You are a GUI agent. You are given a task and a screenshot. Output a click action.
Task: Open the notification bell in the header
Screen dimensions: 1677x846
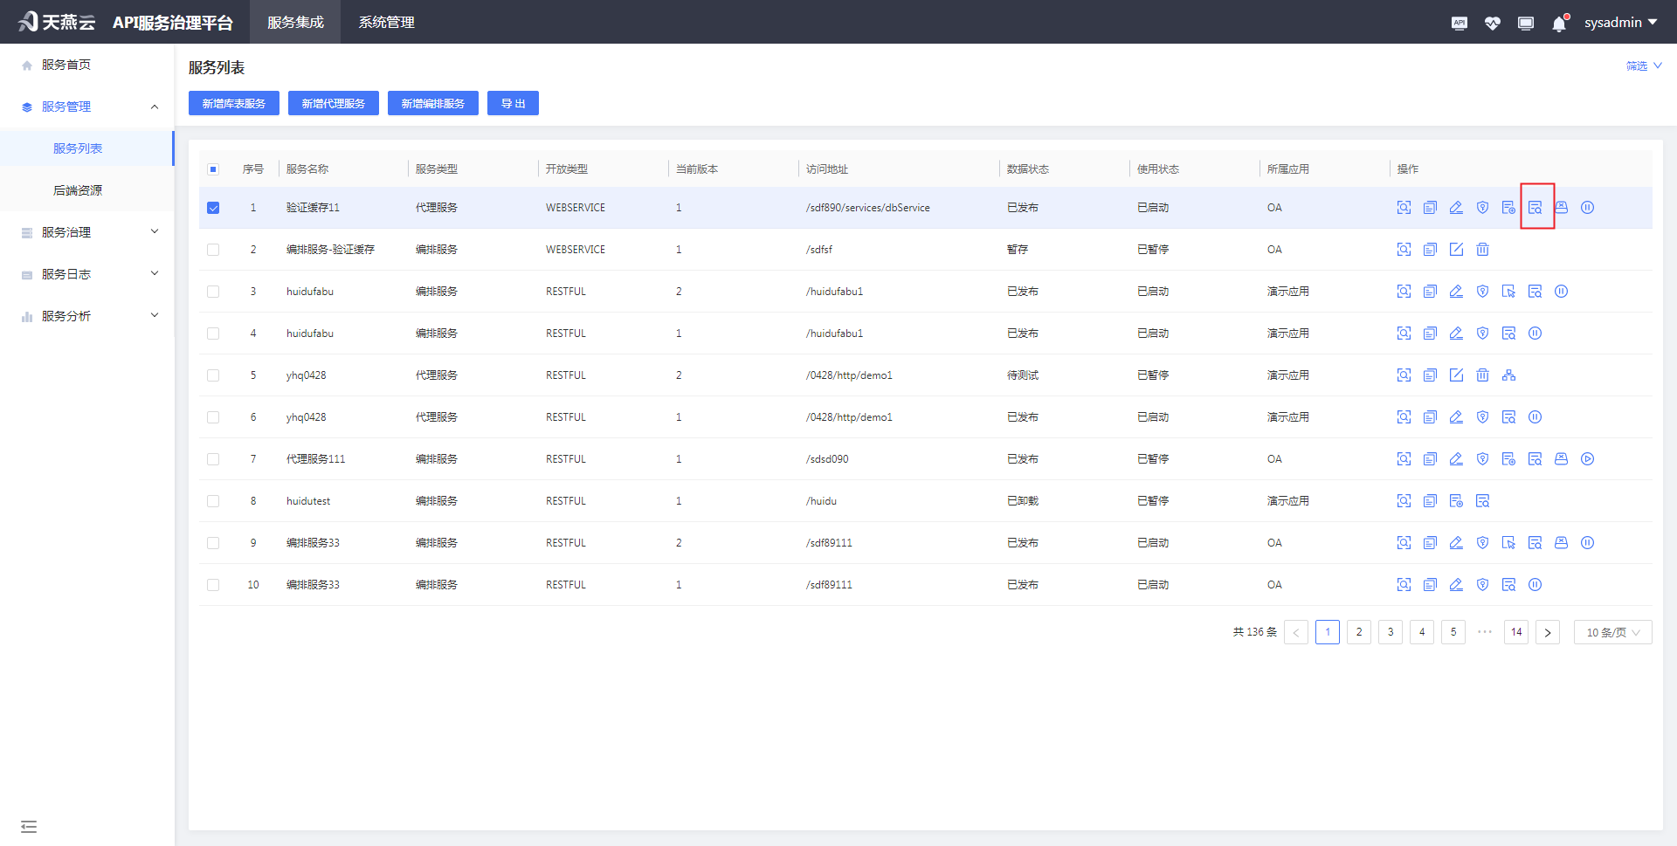click(x=1559, y=24)
